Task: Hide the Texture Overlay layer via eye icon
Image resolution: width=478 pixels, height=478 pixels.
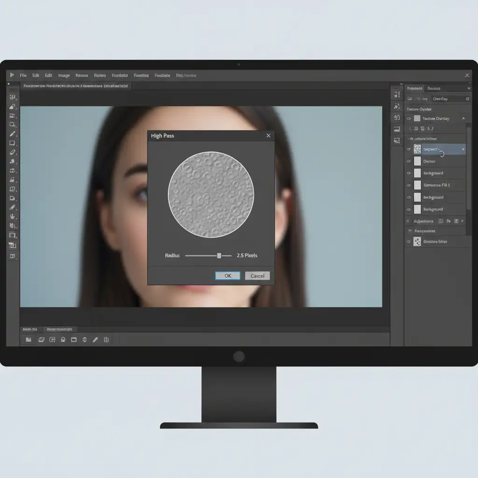Action: coord(409,119)
